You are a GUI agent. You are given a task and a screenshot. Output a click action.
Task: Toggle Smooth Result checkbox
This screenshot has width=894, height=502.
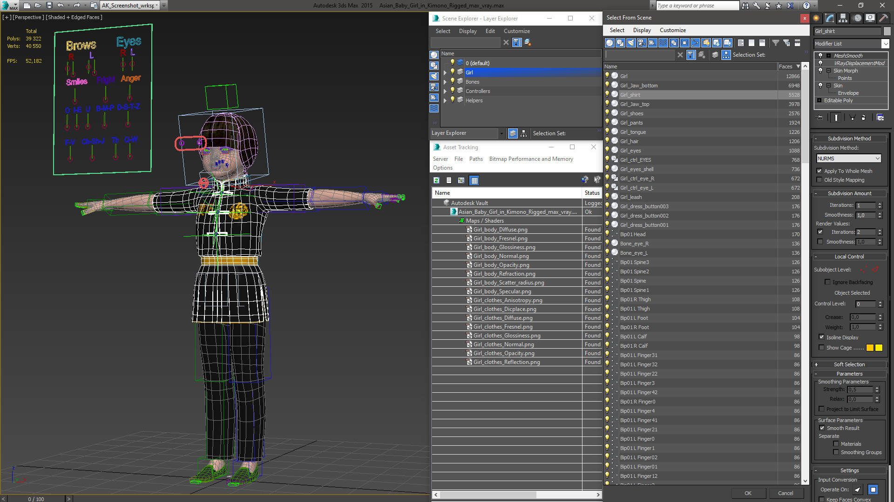822,428
